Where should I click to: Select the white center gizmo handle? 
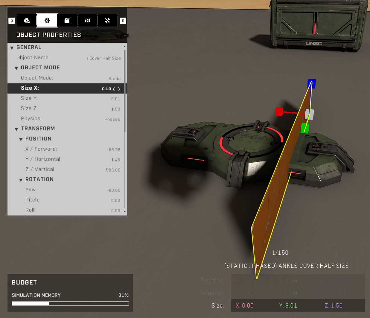[310, 114]
